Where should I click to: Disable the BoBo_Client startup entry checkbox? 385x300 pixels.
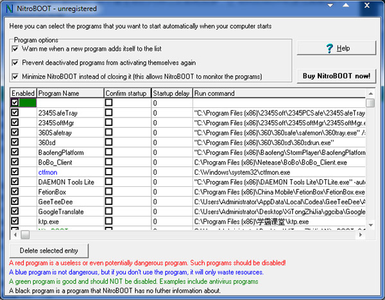coord(15,162)
